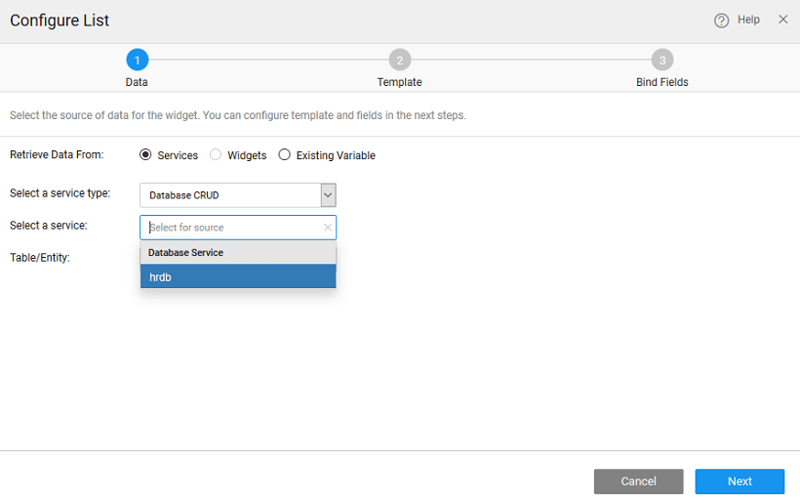800x504 pixels.
Task: Click the step 3 circle indicator
Action: pyautogui.click(x=661, y=61)
